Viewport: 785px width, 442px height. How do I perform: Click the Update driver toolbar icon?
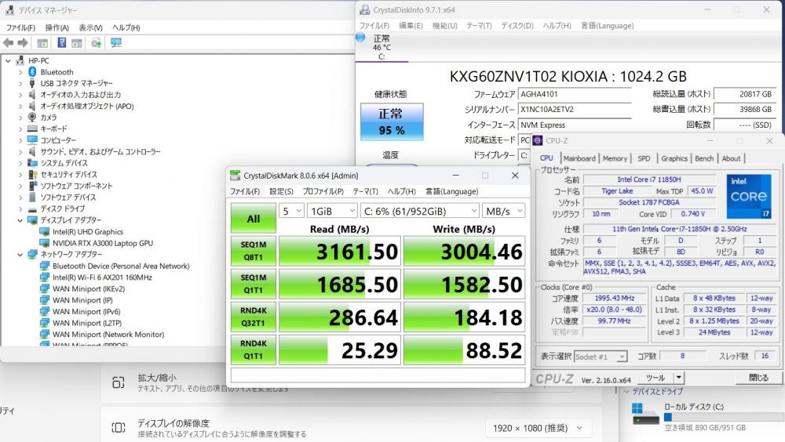96,43
